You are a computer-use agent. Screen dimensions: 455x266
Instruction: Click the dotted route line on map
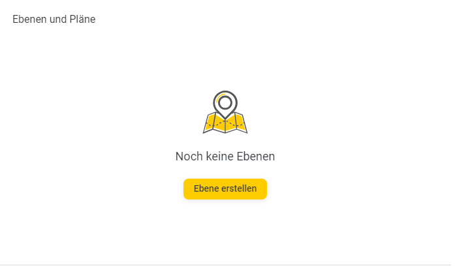[225, 124]
